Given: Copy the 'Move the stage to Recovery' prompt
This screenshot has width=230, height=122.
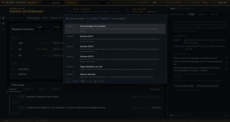Looking at the screenshot, I should [x=226, y=69].
